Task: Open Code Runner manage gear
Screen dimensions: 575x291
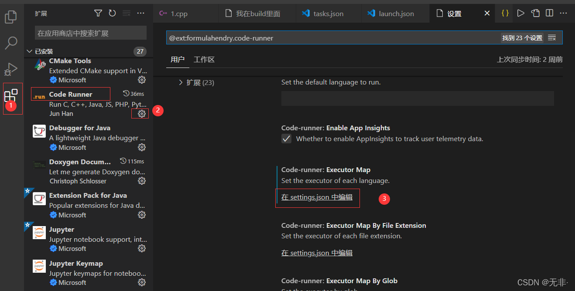Action: 142,114
